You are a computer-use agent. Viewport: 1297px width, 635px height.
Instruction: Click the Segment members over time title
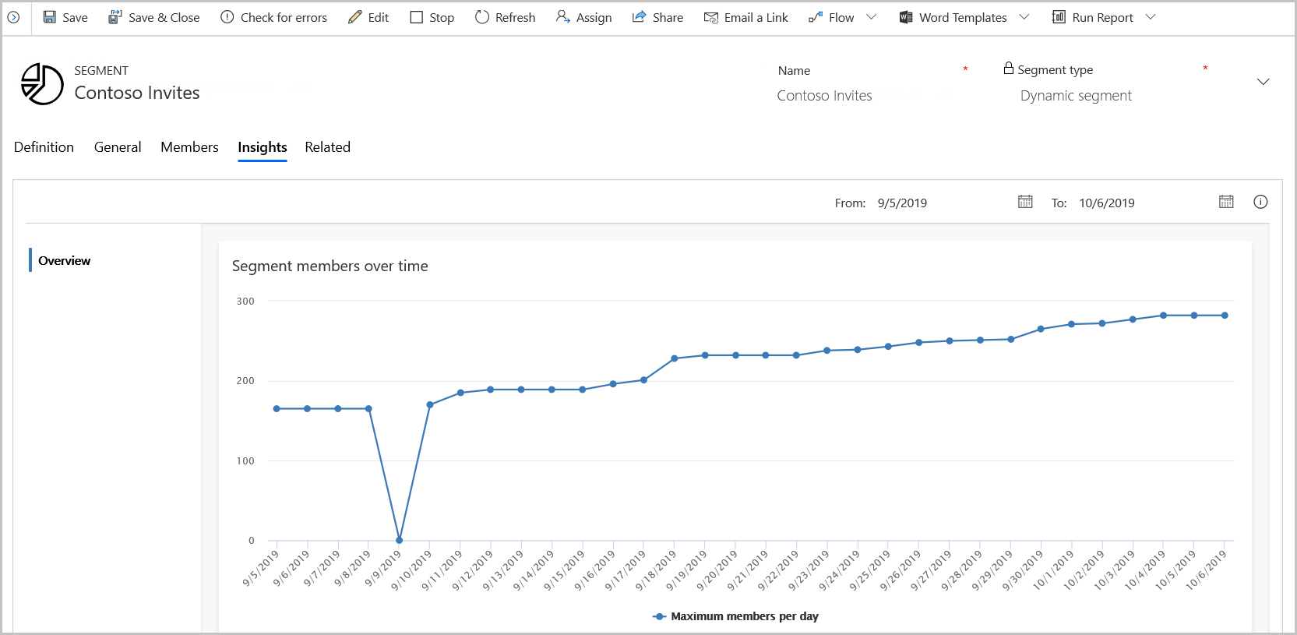coord(330,266)
